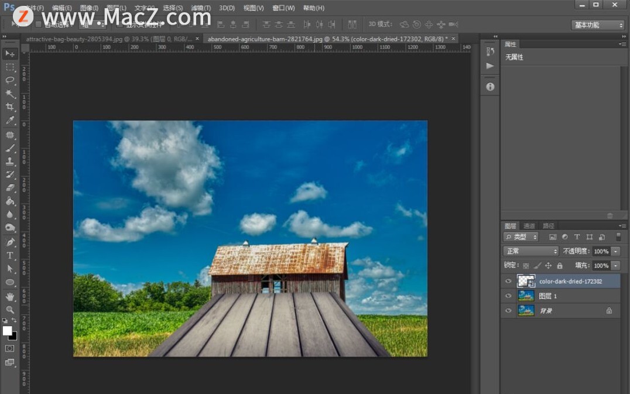
Task: Open the History panel icon
Action: coord(490,52)
